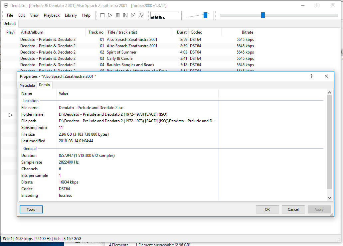Image resolution: width=343 pixels, height=246 pixels.
Task: Click scroll-down arrow in Details list
Action: (329, 198)
